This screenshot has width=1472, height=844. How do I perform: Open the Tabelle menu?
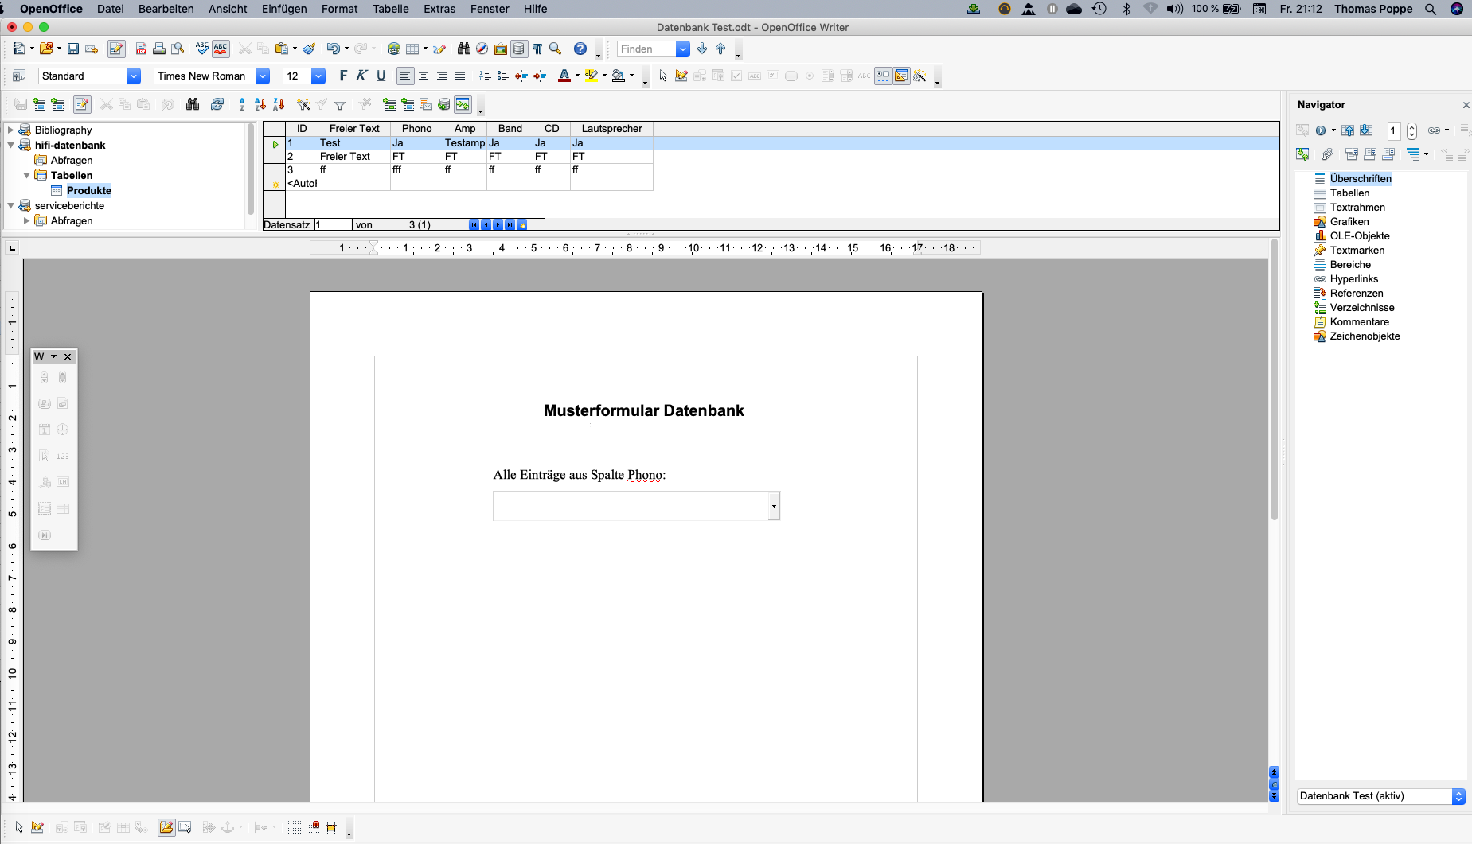point(390,9)
